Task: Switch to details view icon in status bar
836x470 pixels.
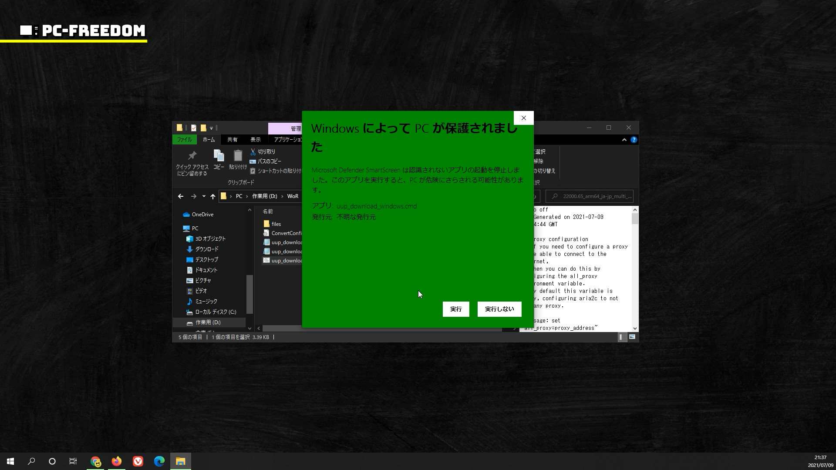Action: (622, 337)
